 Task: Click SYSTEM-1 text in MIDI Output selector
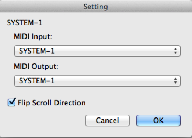click(37, 81)
